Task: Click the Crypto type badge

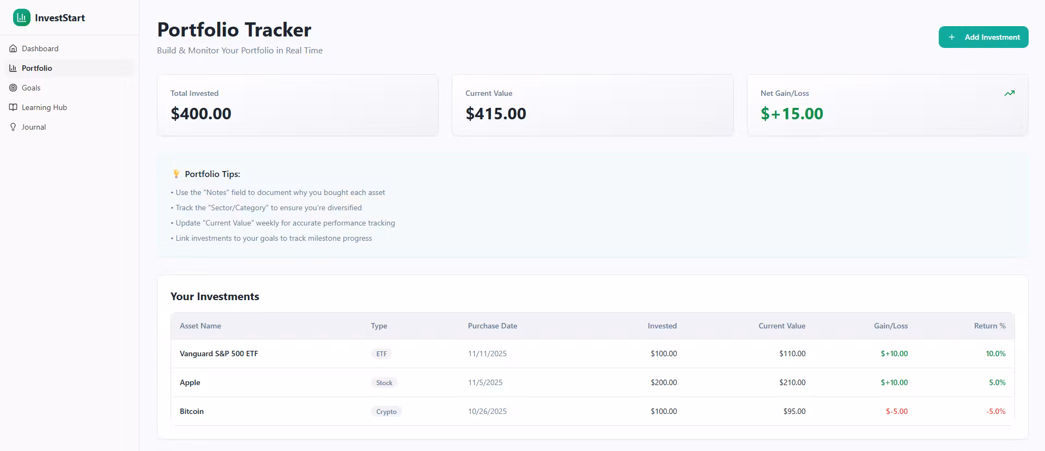Action: click(386, 412)
